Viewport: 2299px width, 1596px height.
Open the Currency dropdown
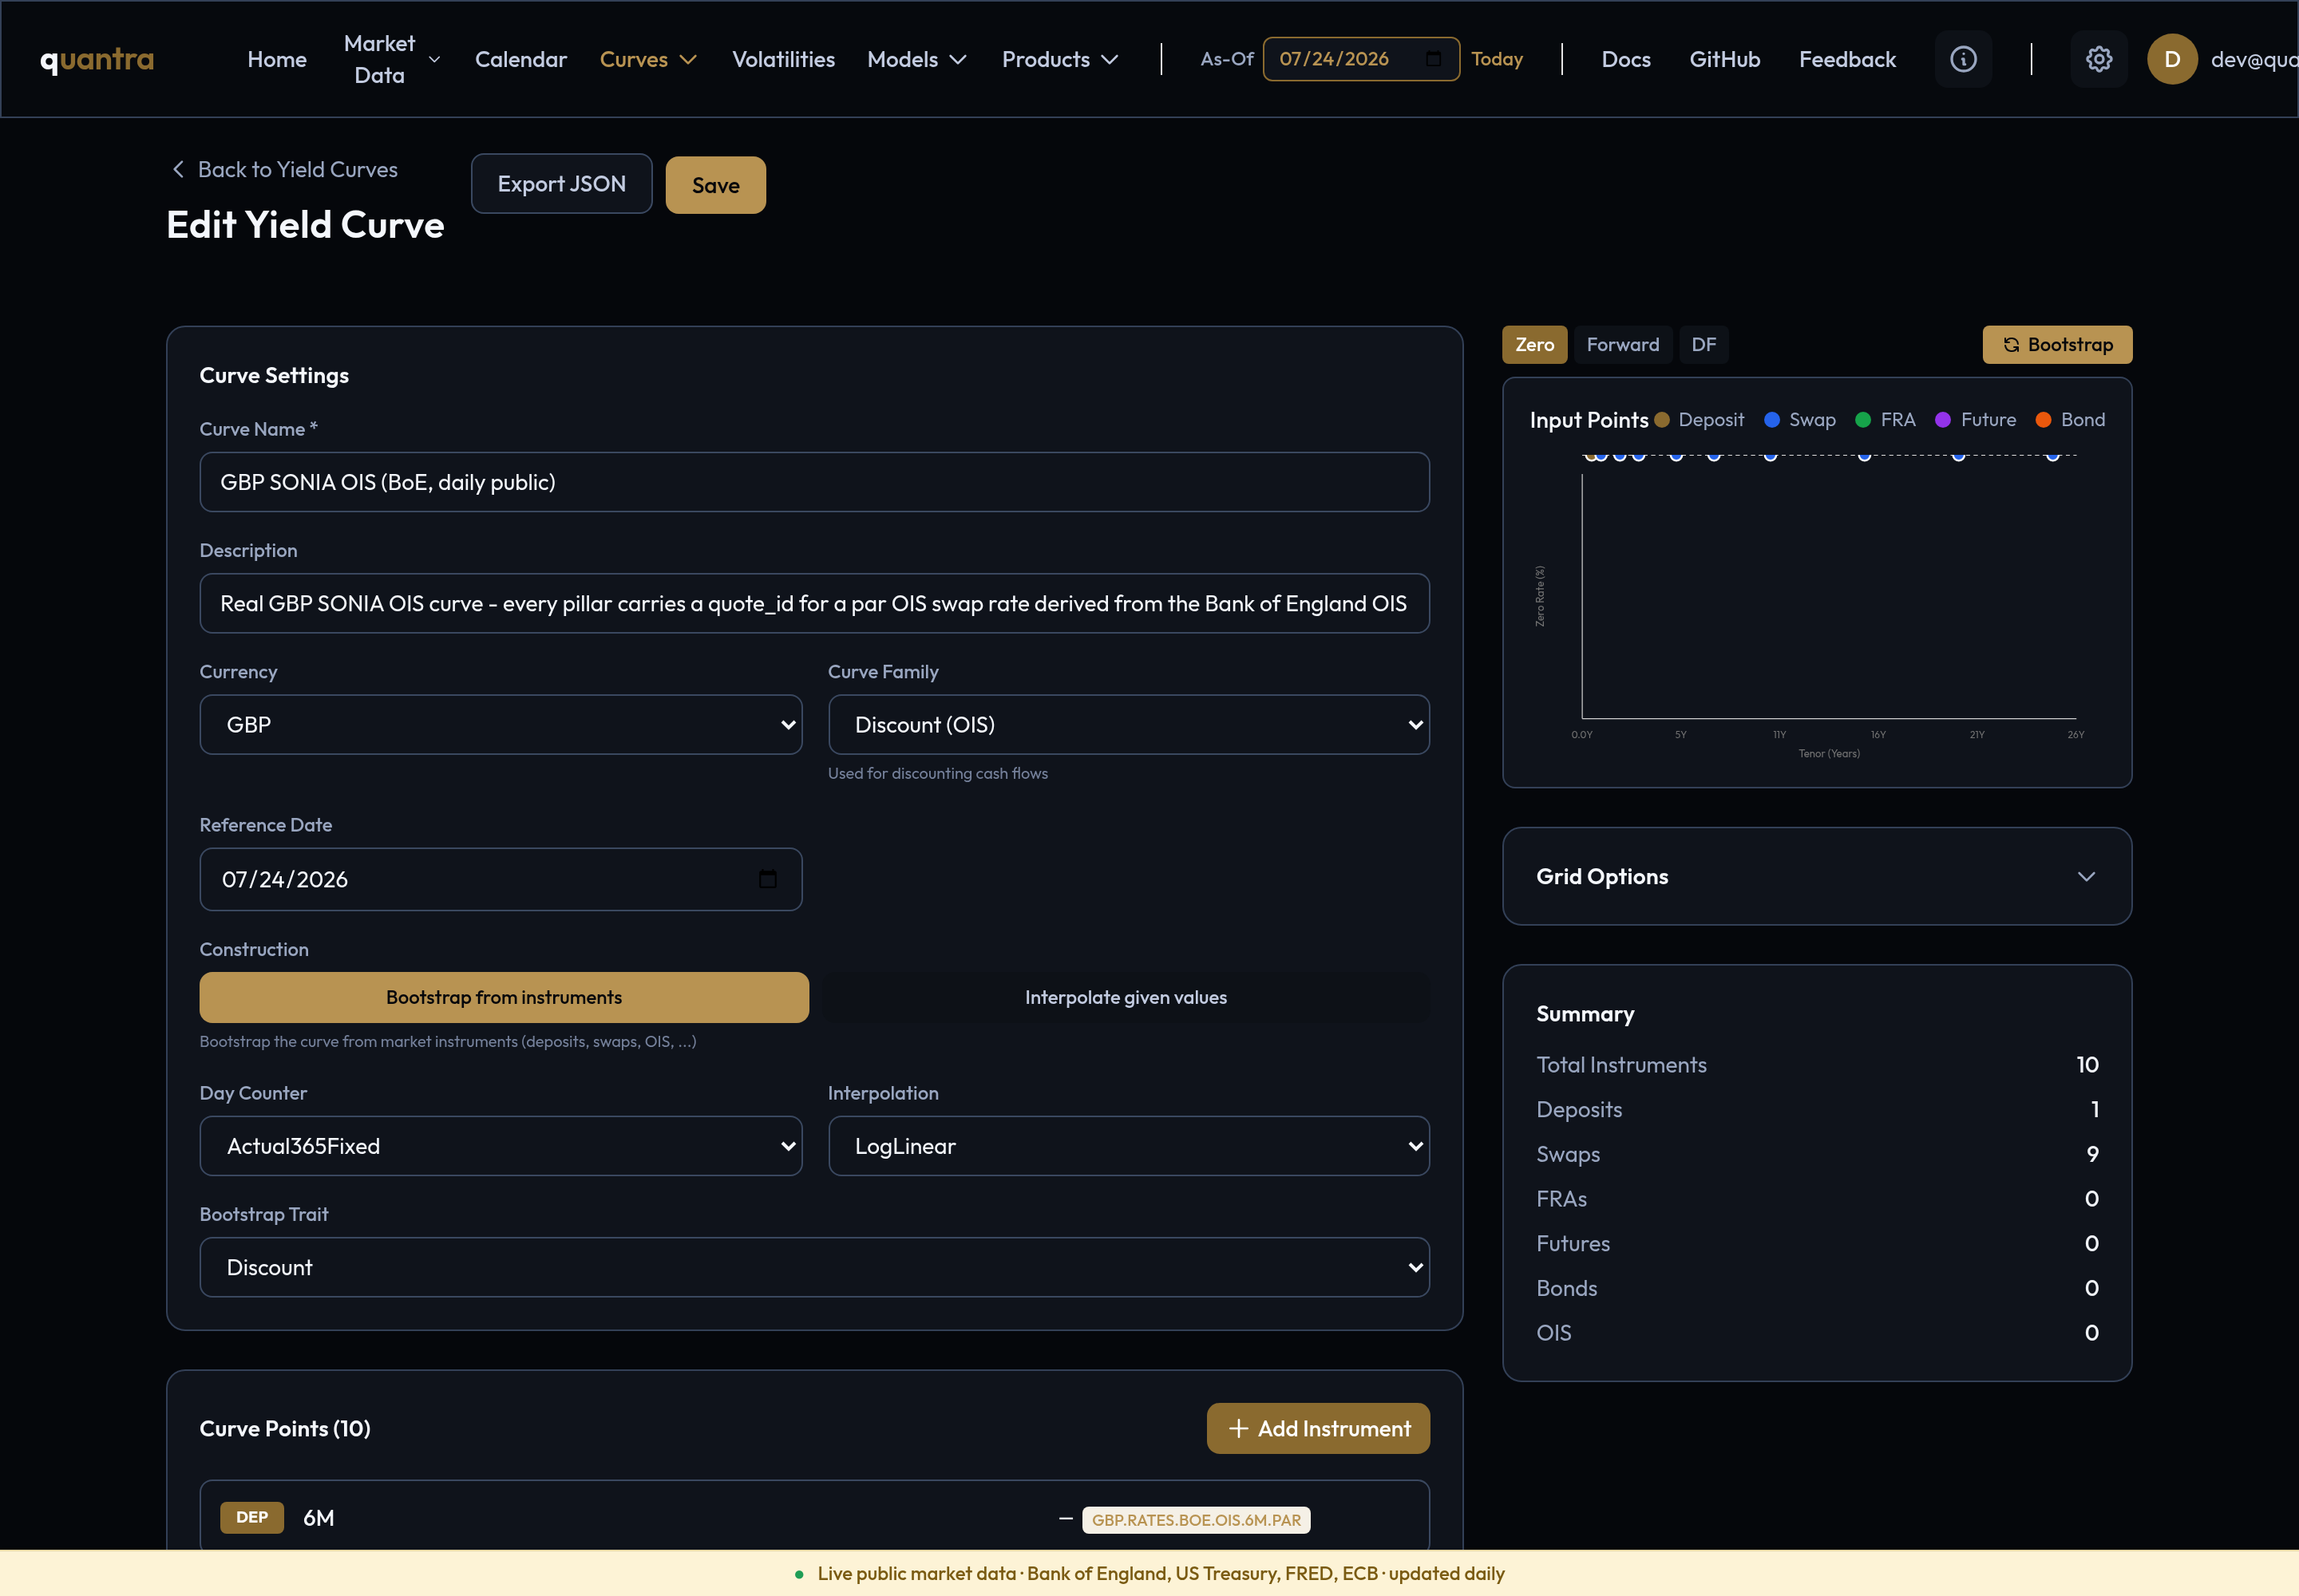tap(501, 724)
